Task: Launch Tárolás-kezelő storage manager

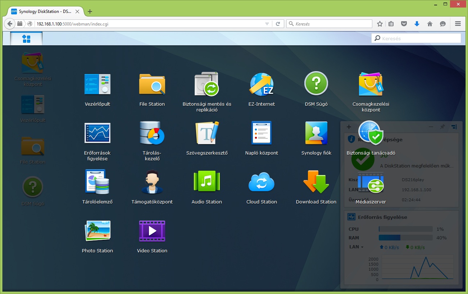Action: tap(152, 133)
